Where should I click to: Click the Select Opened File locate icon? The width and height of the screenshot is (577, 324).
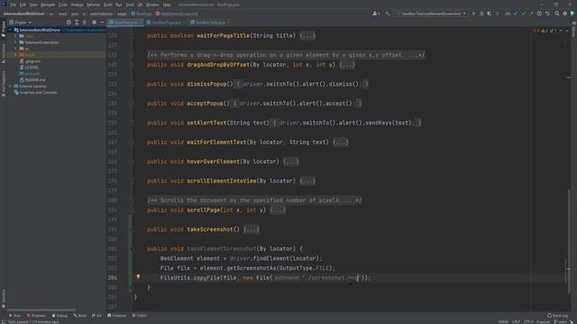pyautogui.click(x=69, y=22)
